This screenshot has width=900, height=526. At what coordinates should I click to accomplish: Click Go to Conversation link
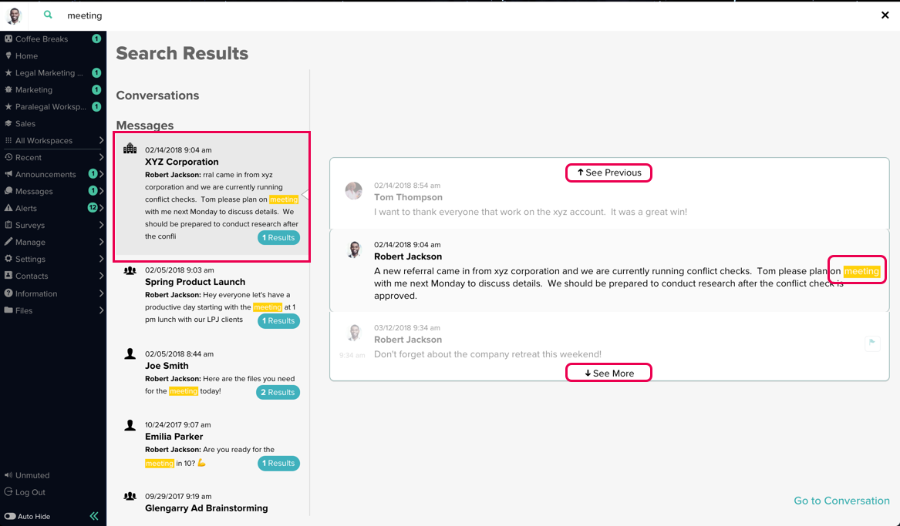[841, 501]
